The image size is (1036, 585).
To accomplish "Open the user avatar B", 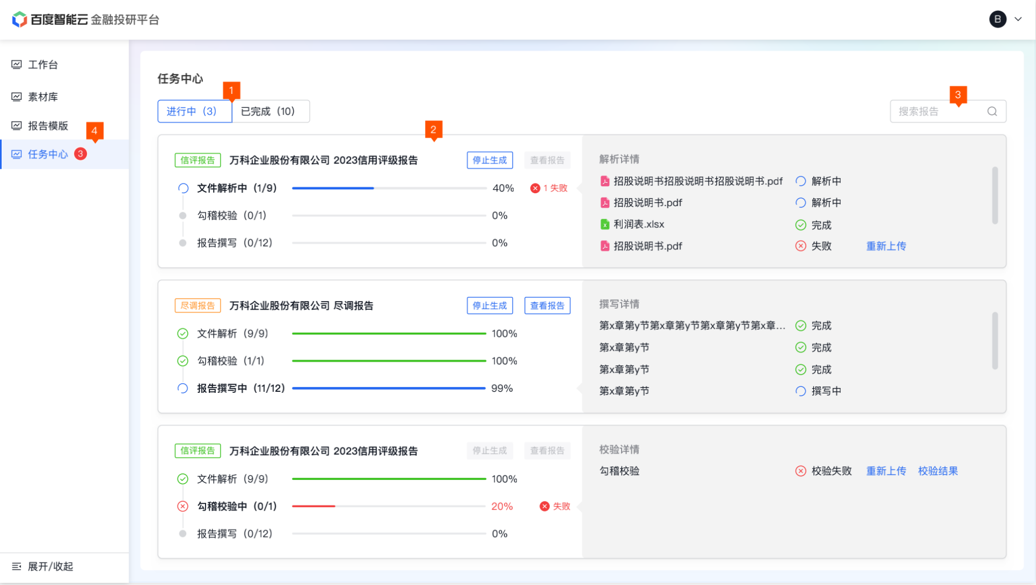I will pyautogui.click(x=997, y=19).
